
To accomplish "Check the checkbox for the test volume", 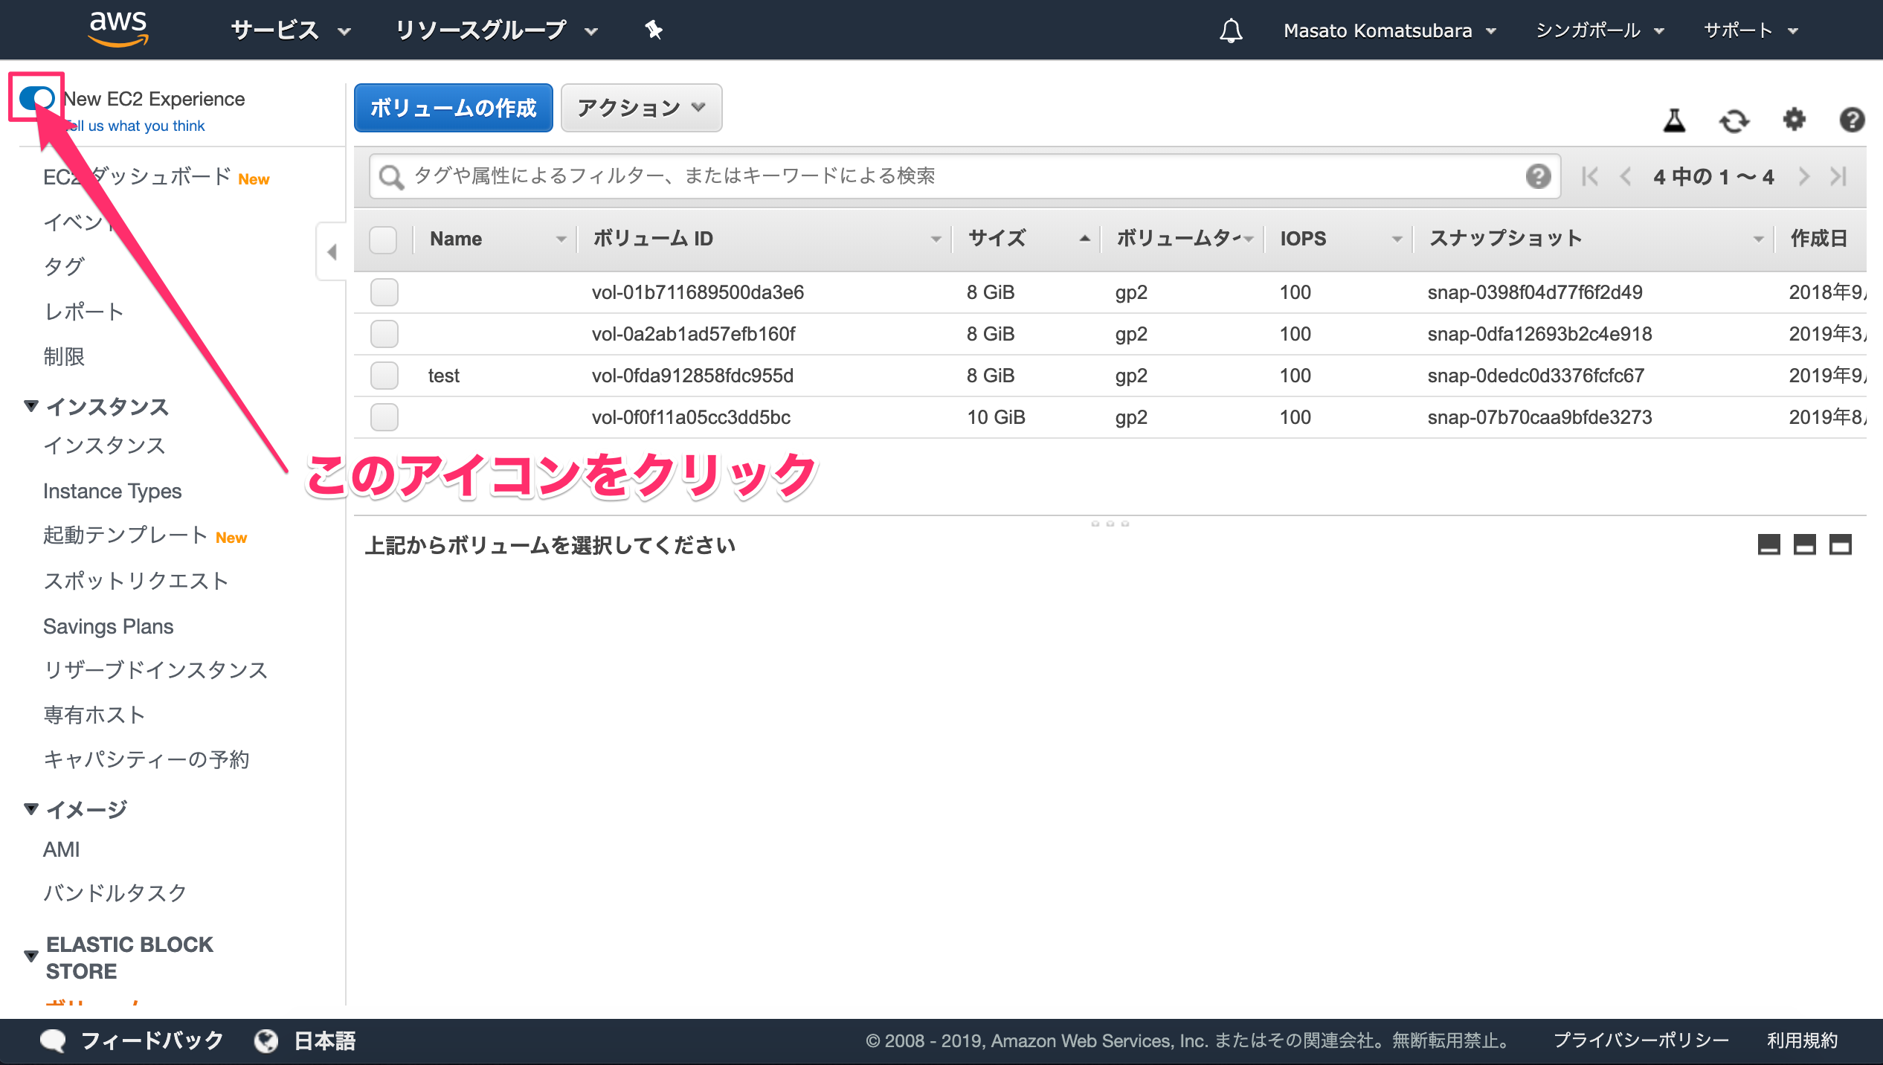I will pyautogui.click(x=384, y=376).
